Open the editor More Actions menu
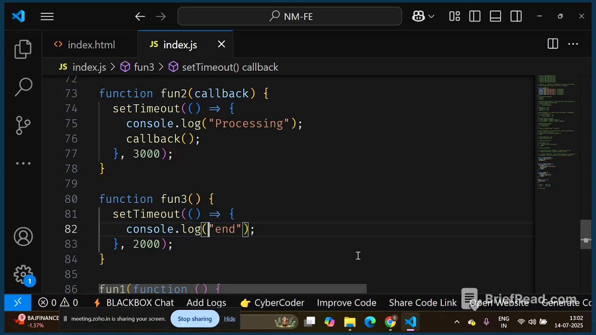This screenshot has width=596, height=335. 573,44
